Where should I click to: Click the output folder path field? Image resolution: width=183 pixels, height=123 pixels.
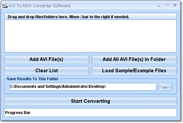(x=83, y=87)
